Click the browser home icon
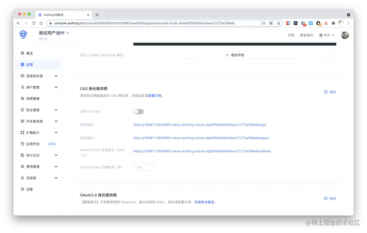367x233 pixels. [41, 23]
